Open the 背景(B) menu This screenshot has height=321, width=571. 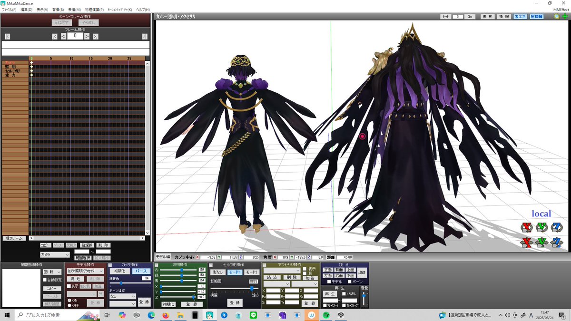(58, 10)
